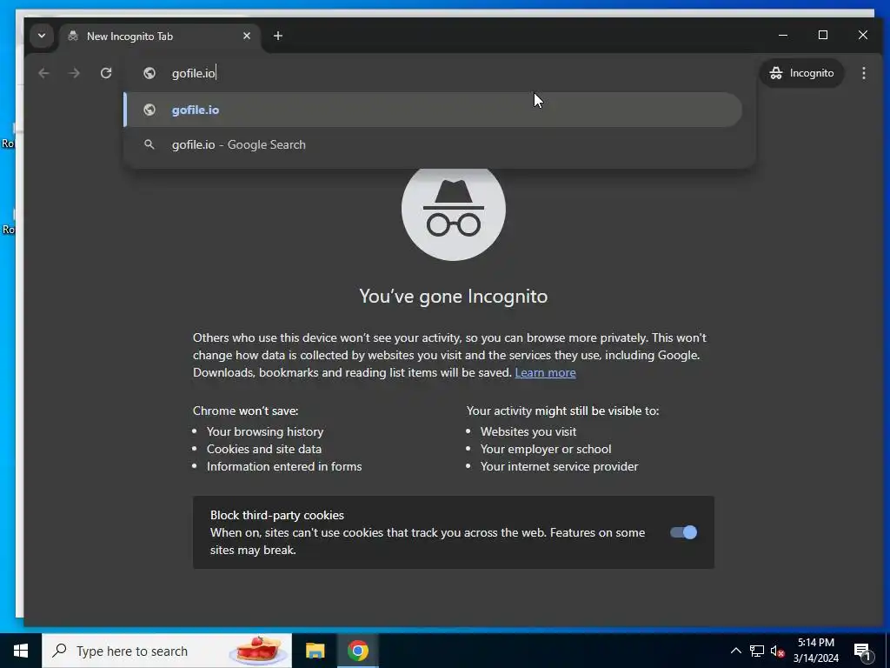This screenshot has height=668, width=890.
Task: Open the Learn more link
Action: point(545,372)
